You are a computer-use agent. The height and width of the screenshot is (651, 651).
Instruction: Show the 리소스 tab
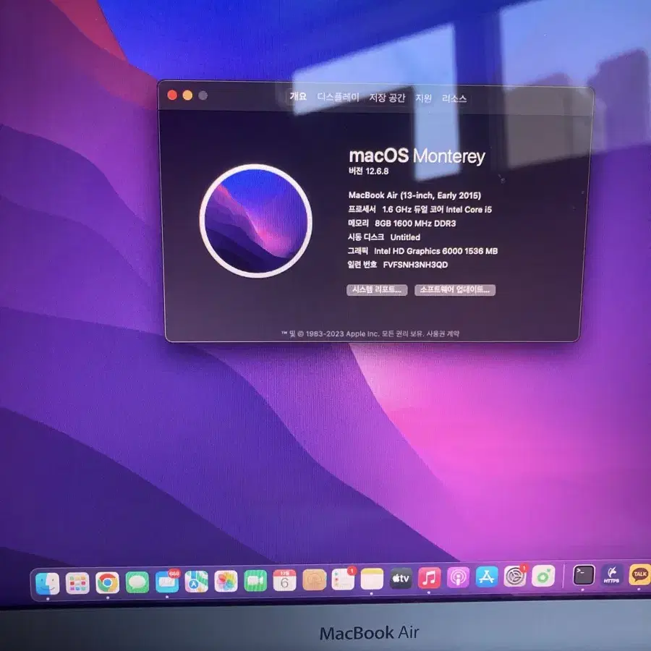pos(454,98)
